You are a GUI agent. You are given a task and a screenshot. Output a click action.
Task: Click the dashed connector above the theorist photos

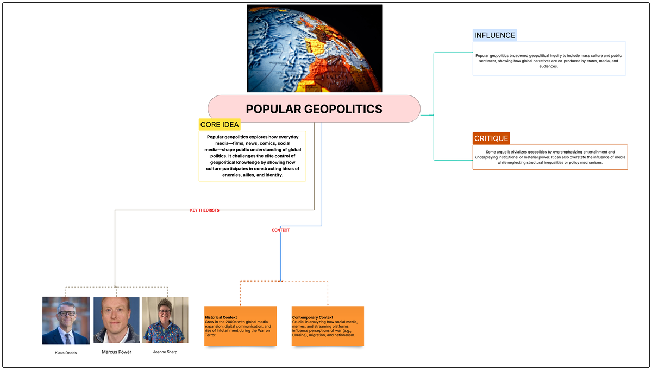tap(115, 288)
